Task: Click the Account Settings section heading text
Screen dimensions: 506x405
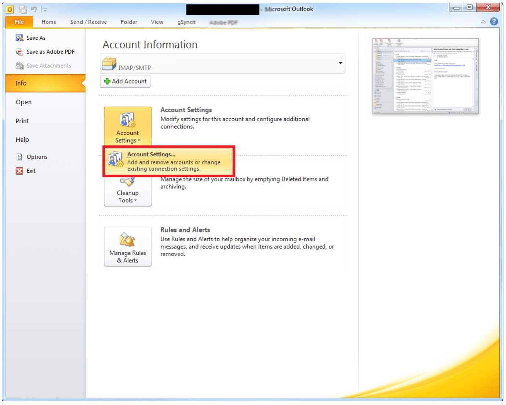Action: point(186,110)
